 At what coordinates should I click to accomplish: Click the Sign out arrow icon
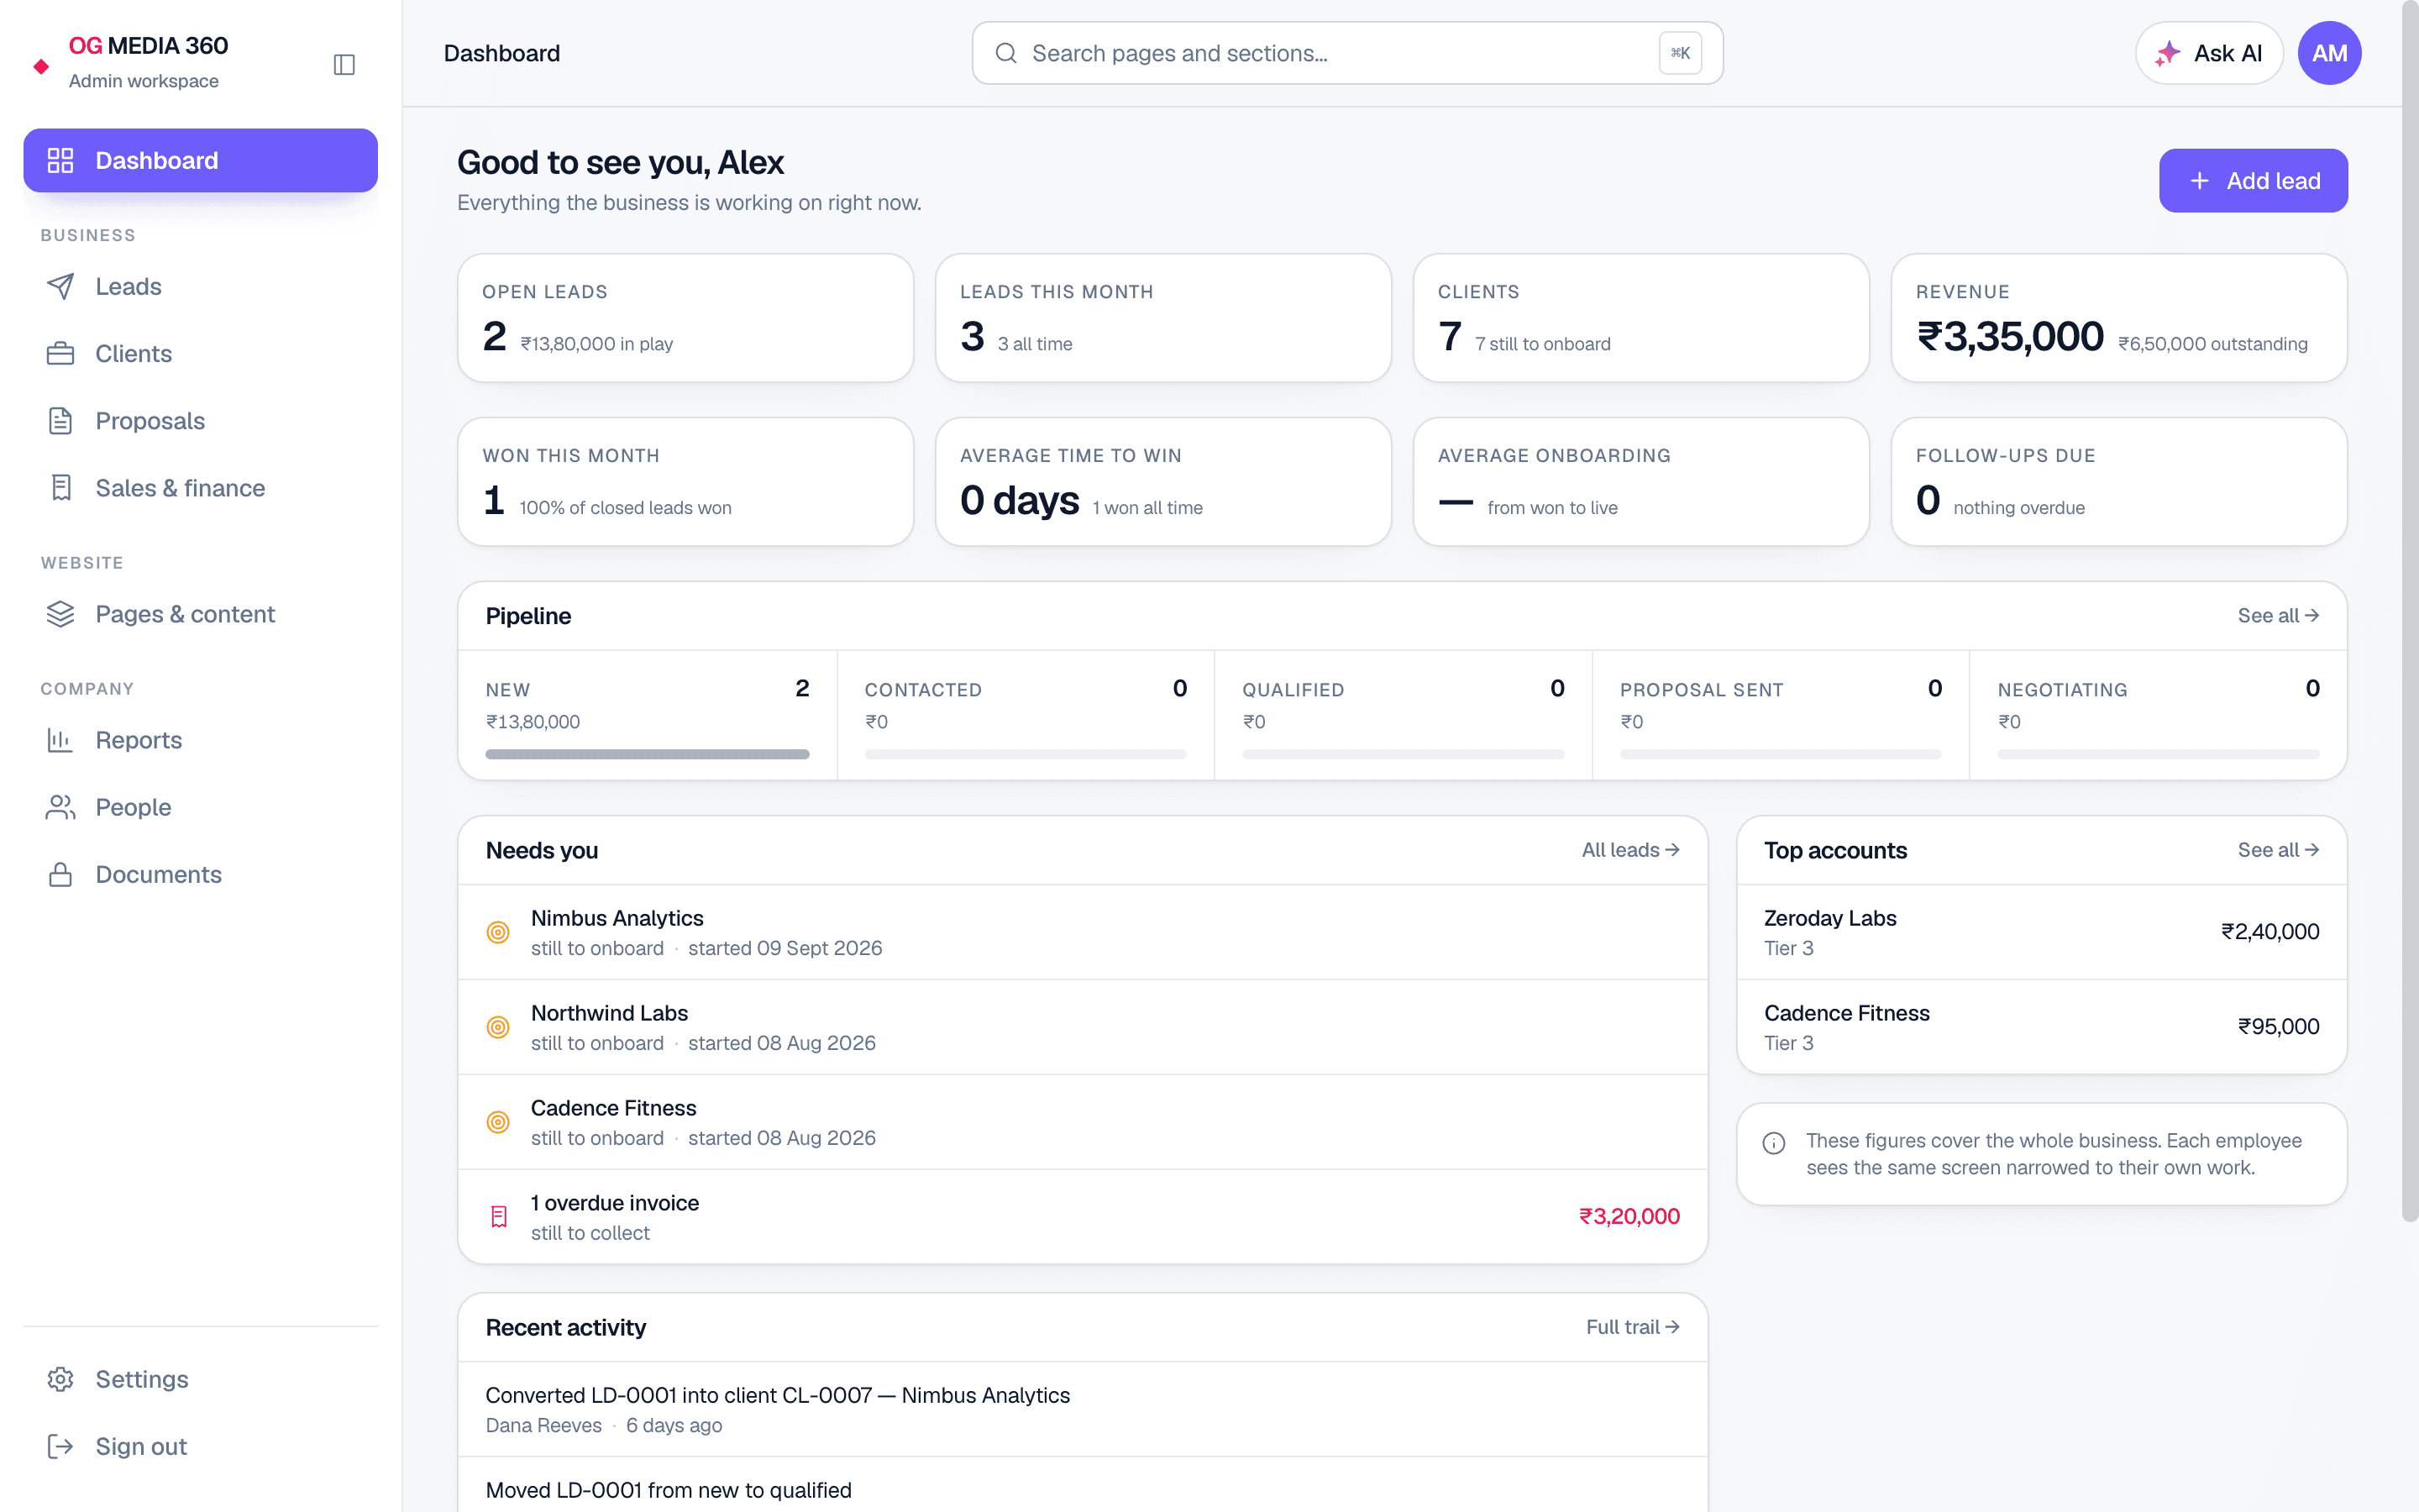coord(61,1446)
